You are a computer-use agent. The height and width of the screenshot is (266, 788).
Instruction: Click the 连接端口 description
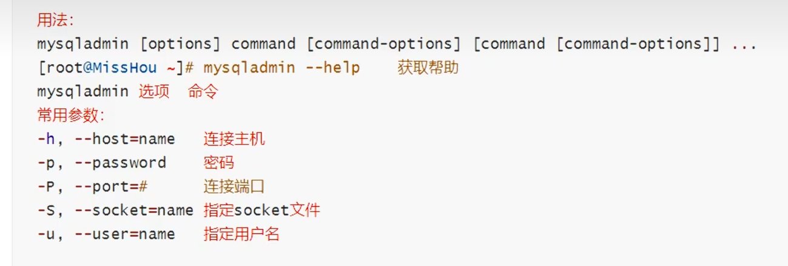[234, 187]
